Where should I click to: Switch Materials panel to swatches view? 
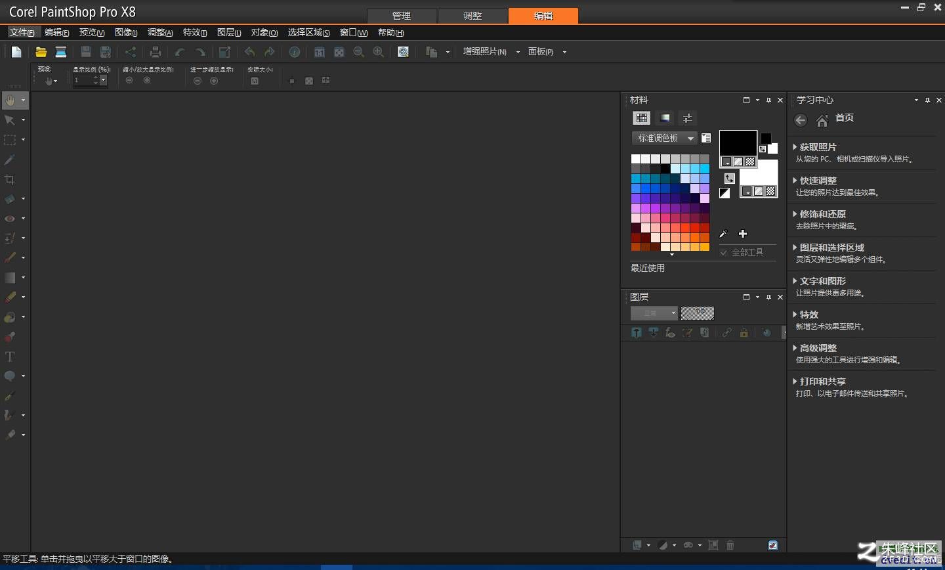pos(642,118)
